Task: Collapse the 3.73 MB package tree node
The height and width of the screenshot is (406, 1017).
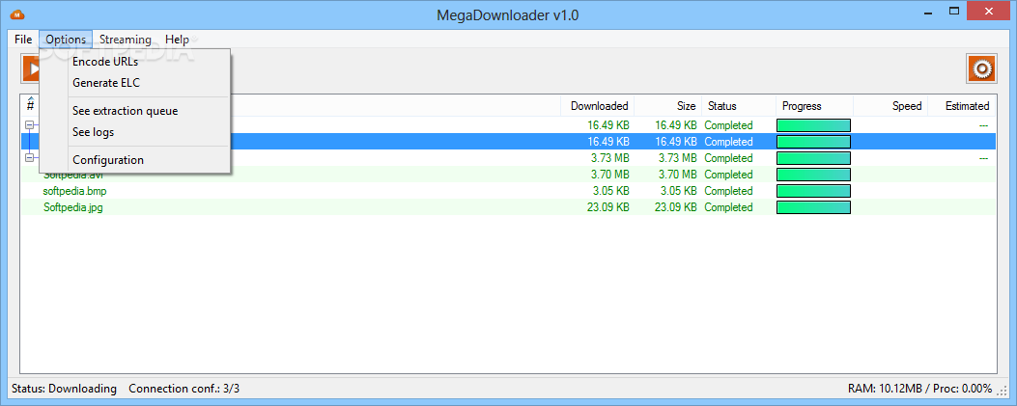Action: click(29, 157)
